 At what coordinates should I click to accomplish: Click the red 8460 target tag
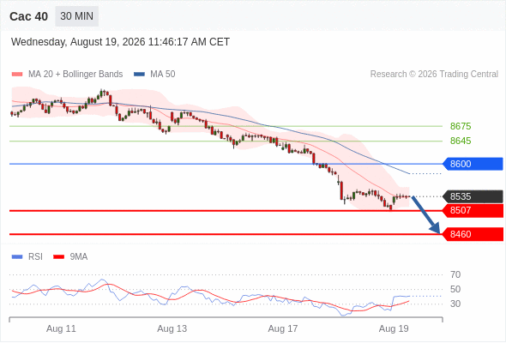pyautogui.click(x=473, y=234)
